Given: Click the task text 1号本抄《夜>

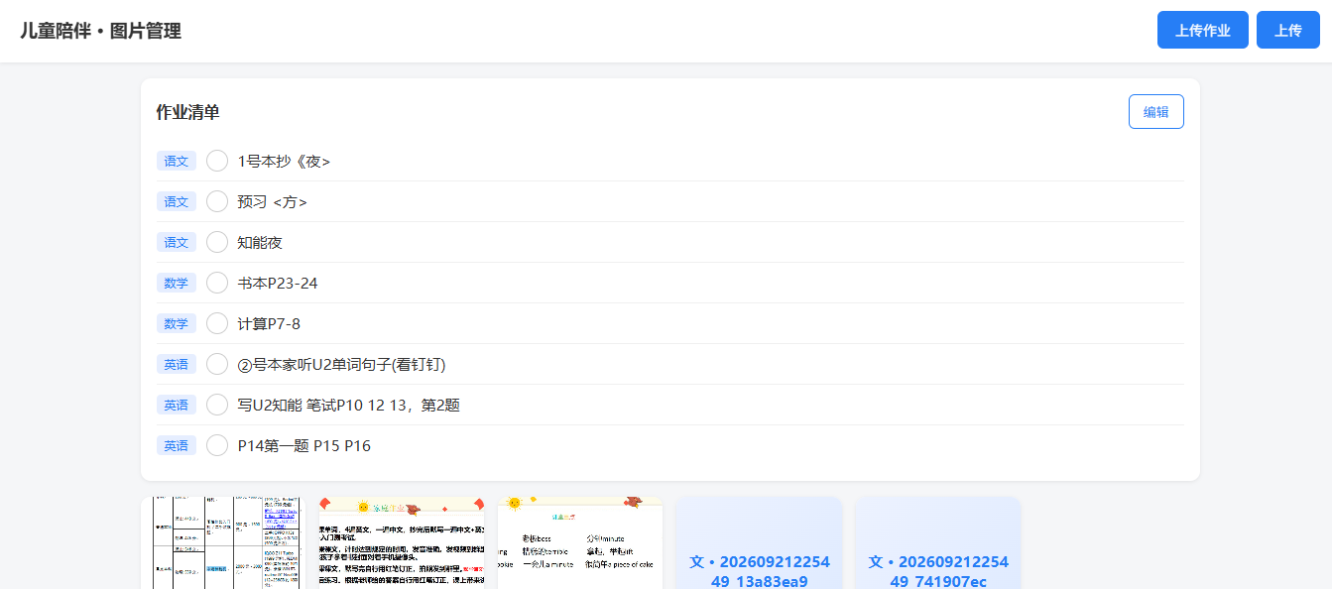Looking at the screenshot, I should 284,162.
